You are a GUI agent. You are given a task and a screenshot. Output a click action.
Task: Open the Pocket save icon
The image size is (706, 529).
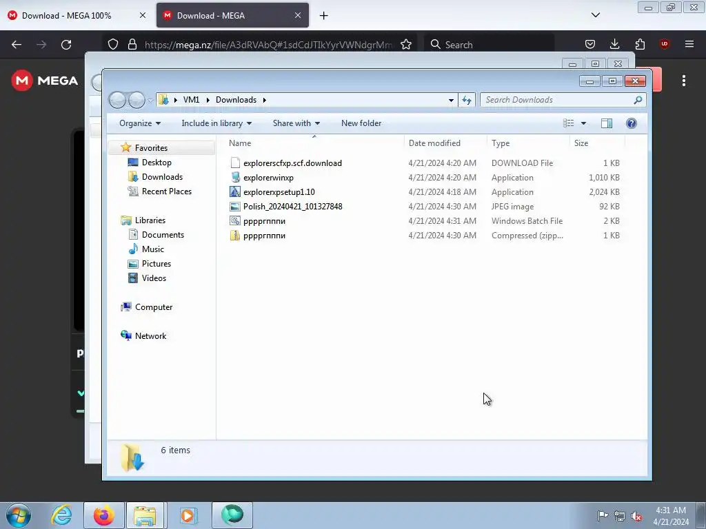click(590, 44)
